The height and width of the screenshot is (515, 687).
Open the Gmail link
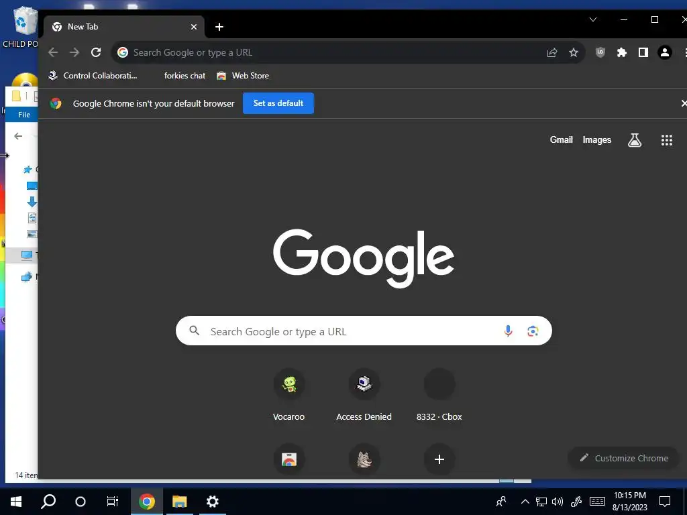pyautogui.click(x=562, y=139)
